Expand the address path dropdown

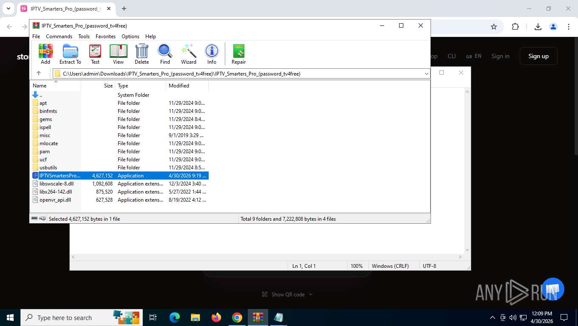click(x=426, y=74)
